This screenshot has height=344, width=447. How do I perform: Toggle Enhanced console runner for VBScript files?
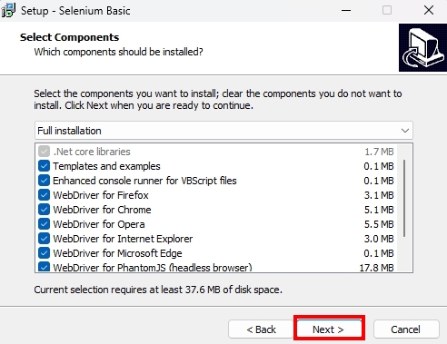tap(44, 181)
